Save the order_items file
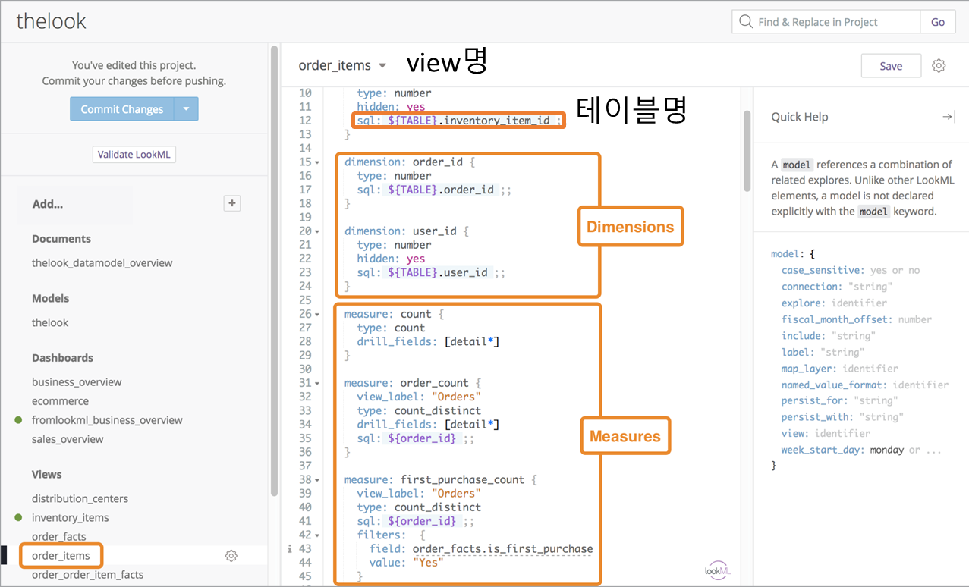 coord(891,66)
